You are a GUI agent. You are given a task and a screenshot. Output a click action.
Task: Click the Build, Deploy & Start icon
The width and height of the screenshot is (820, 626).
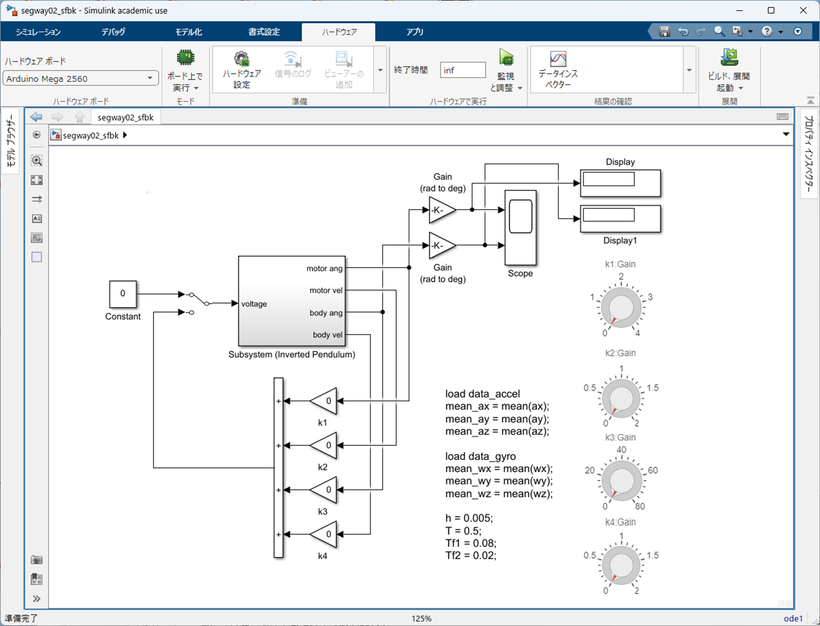729,58
